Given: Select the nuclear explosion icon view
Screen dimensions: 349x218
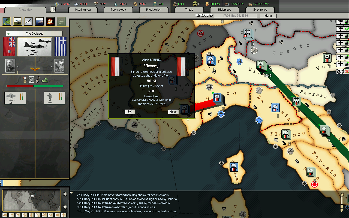Looking at the screenshot, I should tap(50, 21).
